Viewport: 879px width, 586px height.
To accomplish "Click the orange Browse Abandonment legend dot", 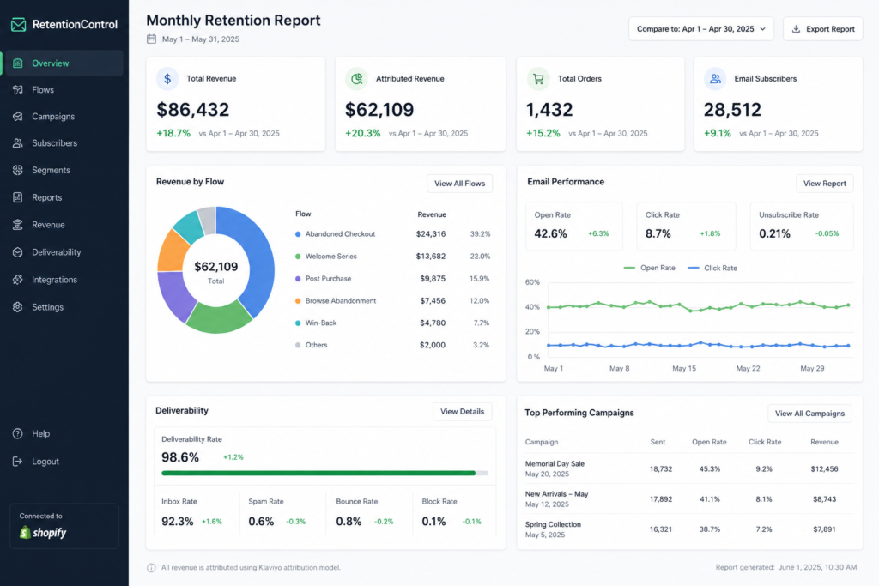I will (x=298, y=301).
